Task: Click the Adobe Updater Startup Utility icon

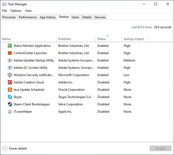Action: 10,60
